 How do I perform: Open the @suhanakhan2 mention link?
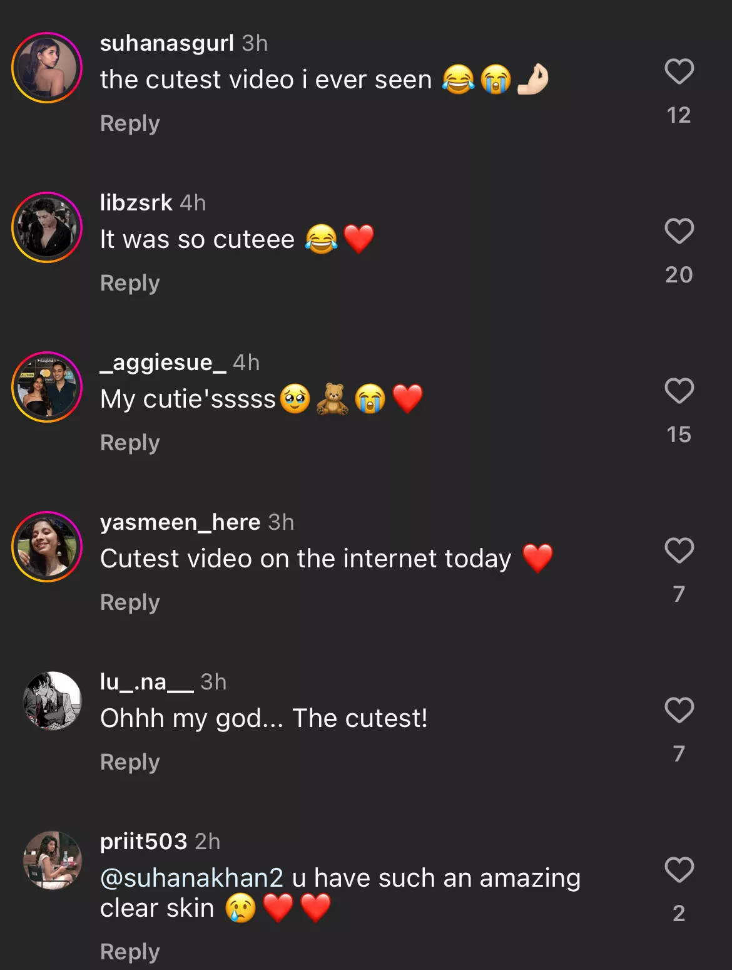click(191, 878)
